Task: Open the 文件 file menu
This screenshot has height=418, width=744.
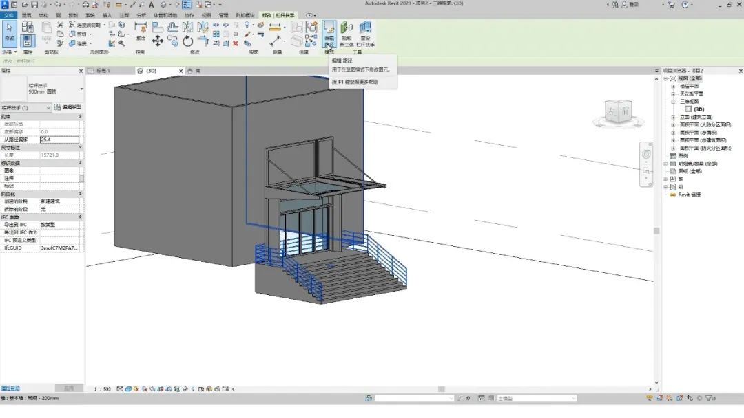Action: tap(8, 15)
